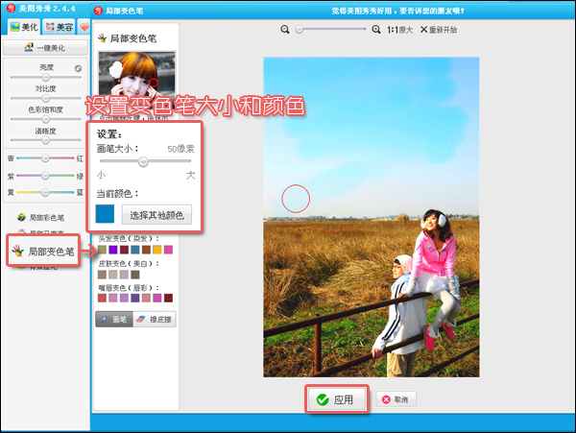Click the brightness reset icon beside 亮度
576x433 pixels.
pyautogui.click(x=78, y=68)
